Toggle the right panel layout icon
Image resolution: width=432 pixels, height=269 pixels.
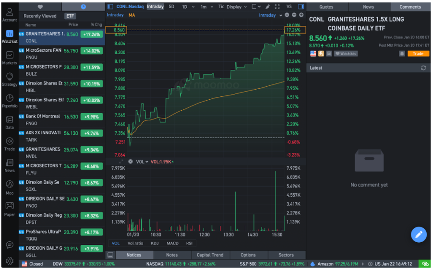pos(301,7)
